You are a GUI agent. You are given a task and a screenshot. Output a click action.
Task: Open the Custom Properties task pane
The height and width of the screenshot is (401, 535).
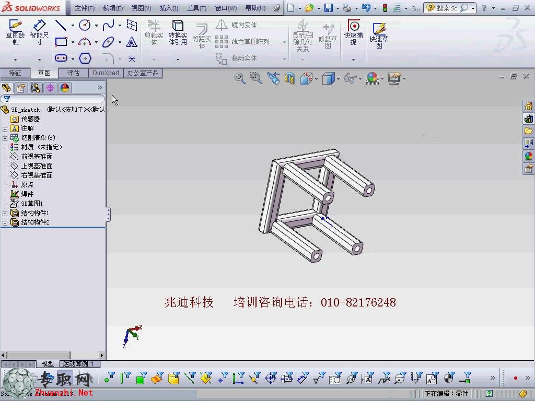click(529, 169)
